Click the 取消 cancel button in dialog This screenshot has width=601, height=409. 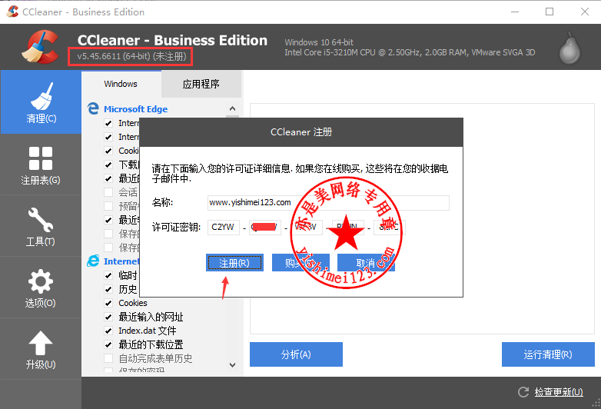click(366, 263)
